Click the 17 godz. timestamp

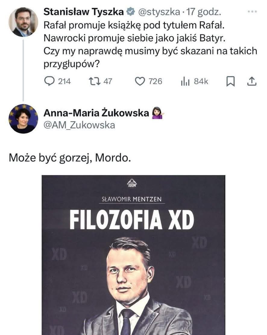(x=204, y=12)
